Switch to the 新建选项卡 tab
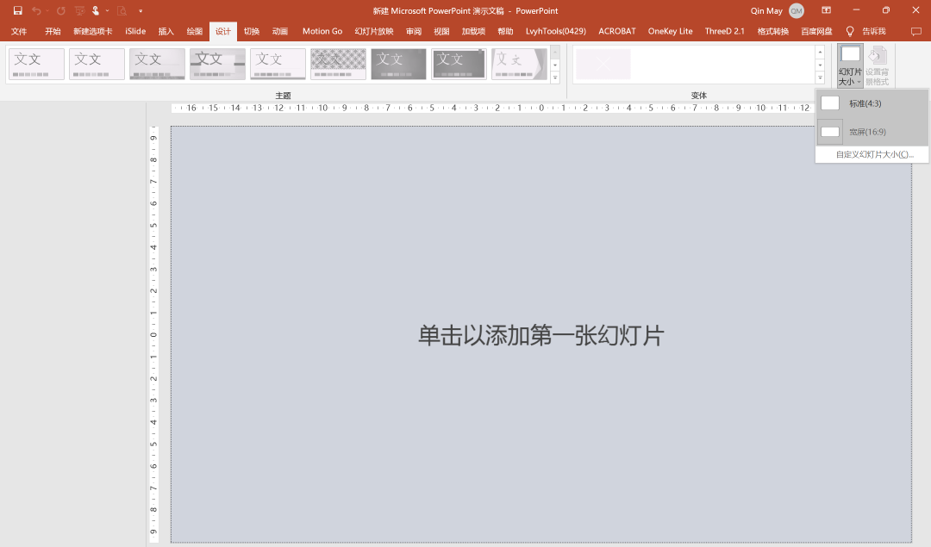Image resolution: width=931 pixels, height=547 pixels. tap(92, 32)
